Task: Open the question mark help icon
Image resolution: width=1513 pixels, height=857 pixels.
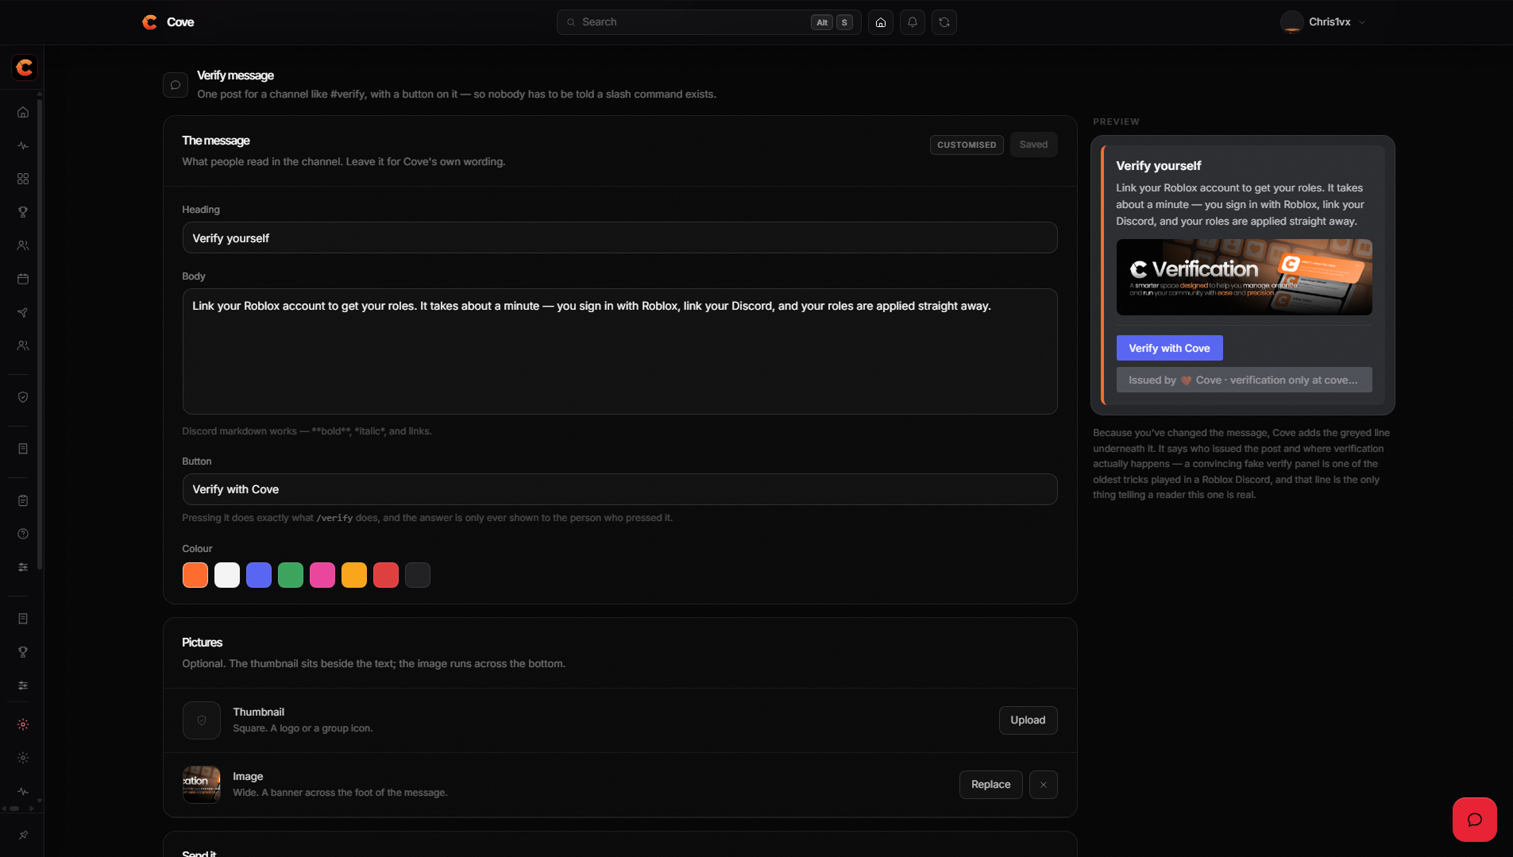Action: pyautogui.click(x=23, y=534)
